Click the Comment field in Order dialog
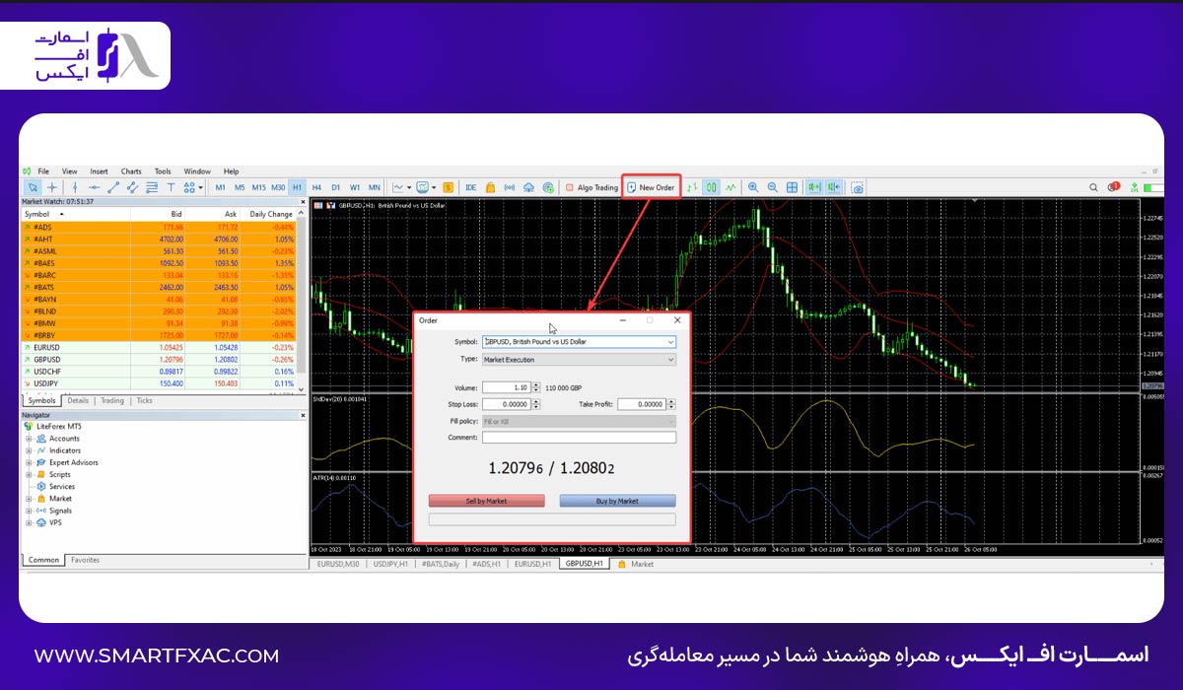 pyautogui.click(x=579, y=438)
